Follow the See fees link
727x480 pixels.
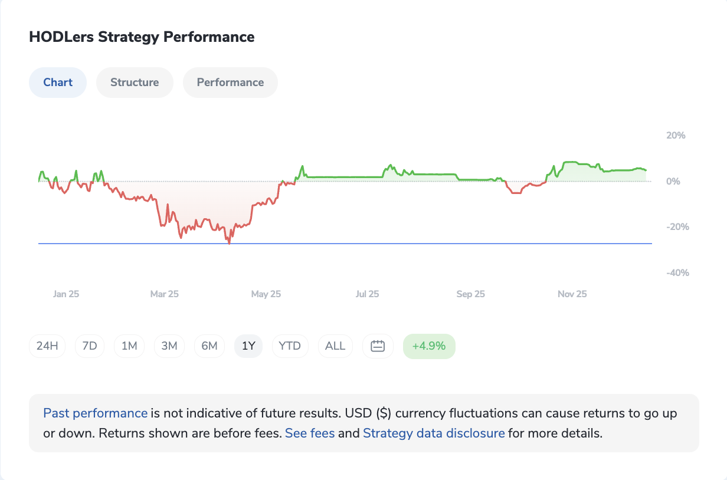pos(310,433)
